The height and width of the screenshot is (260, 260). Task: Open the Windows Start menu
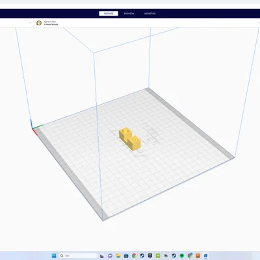pos(54,255)
